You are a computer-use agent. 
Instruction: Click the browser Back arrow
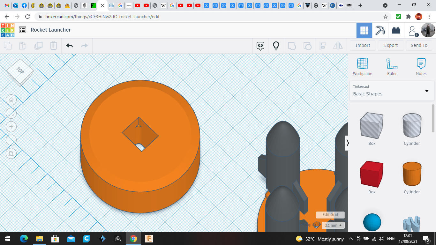7,17
